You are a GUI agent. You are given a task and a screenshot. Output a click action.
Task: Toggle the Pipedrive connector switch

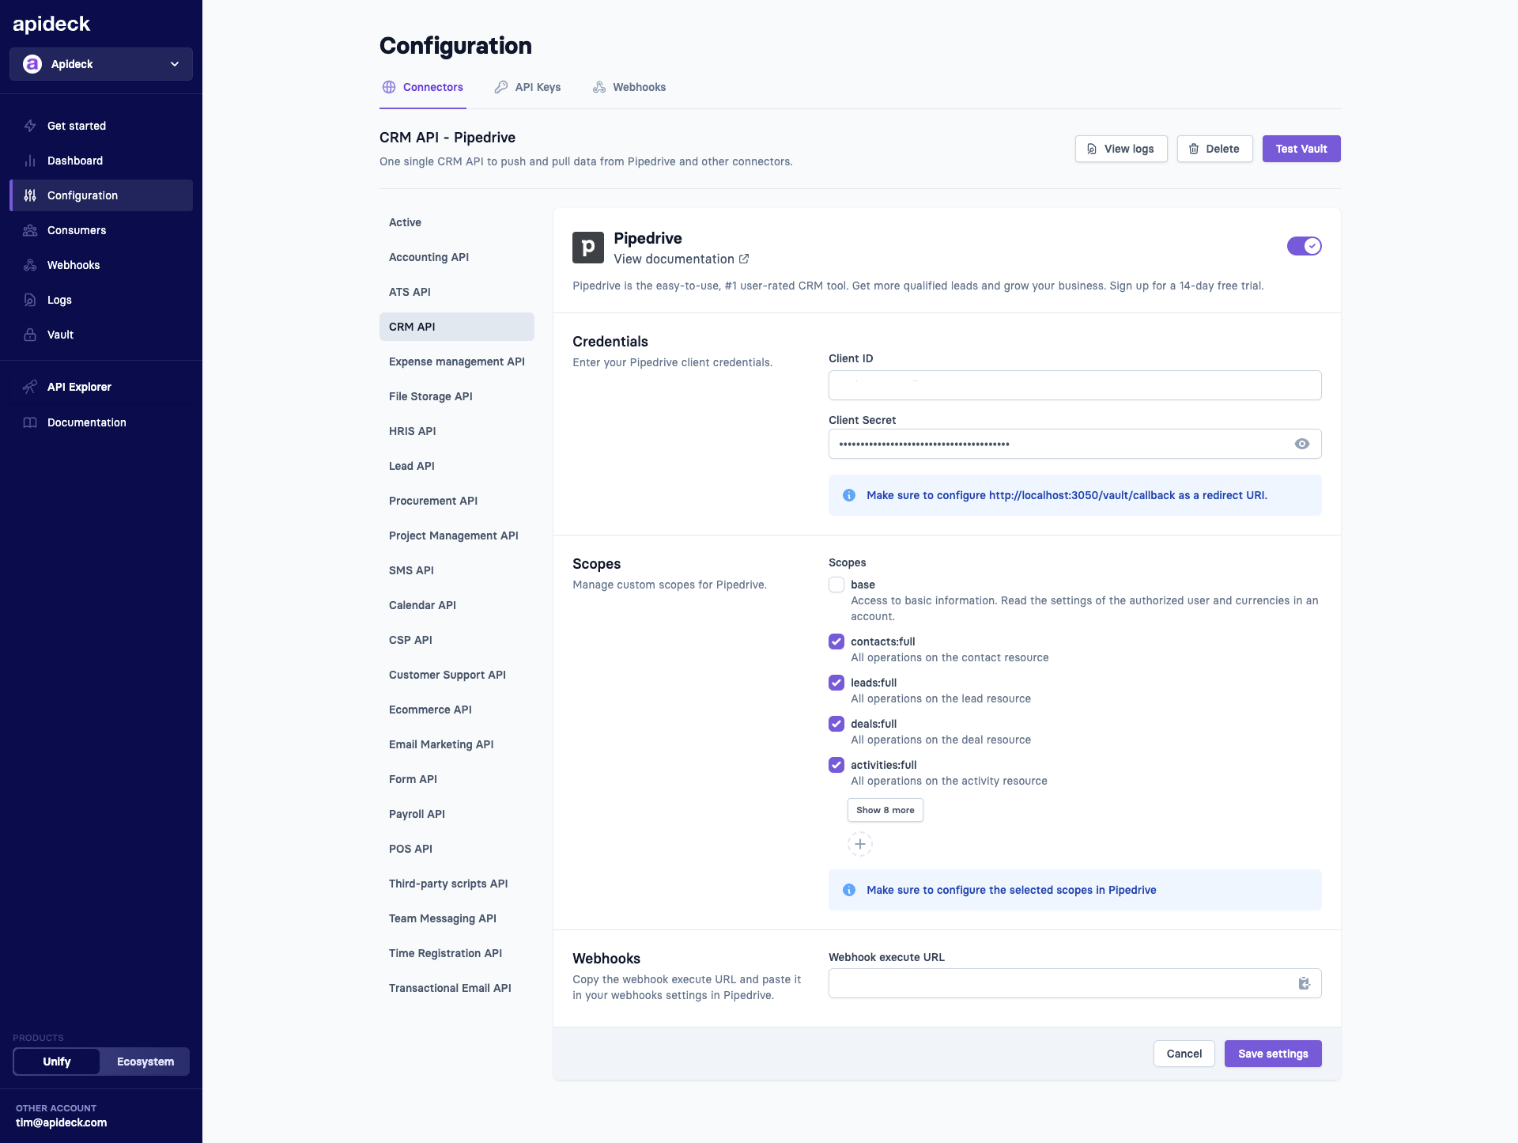(x=1305, y=246)
